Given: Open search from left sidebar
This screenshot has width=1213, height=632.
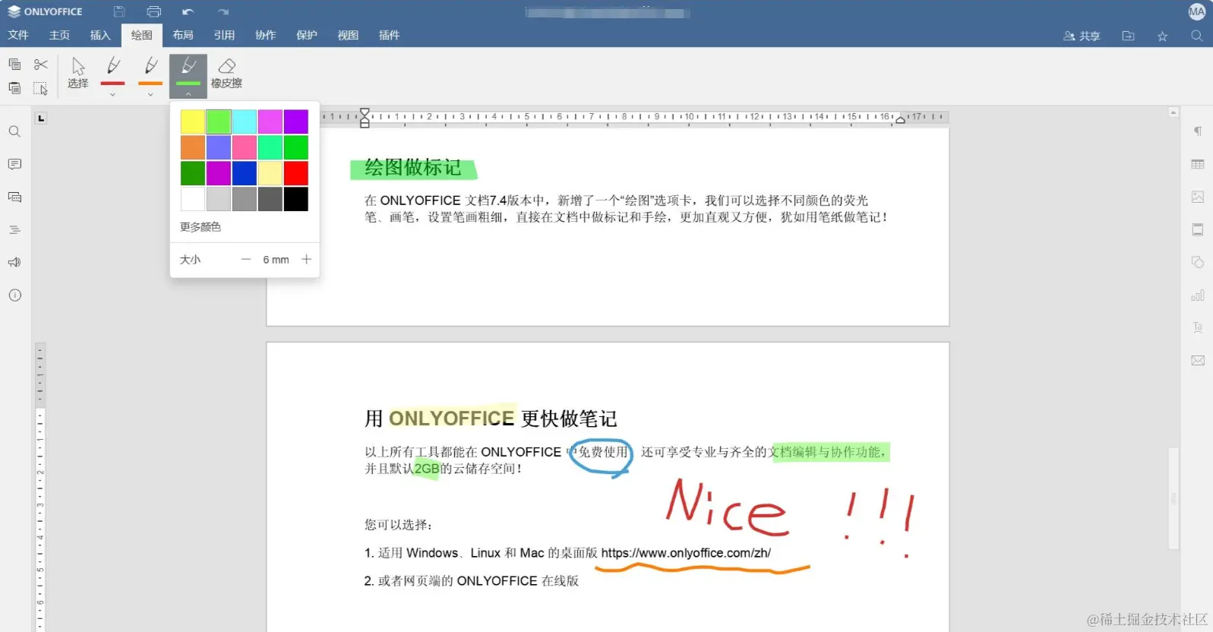Looking at the screenshot, I should (x=14, y=131).
